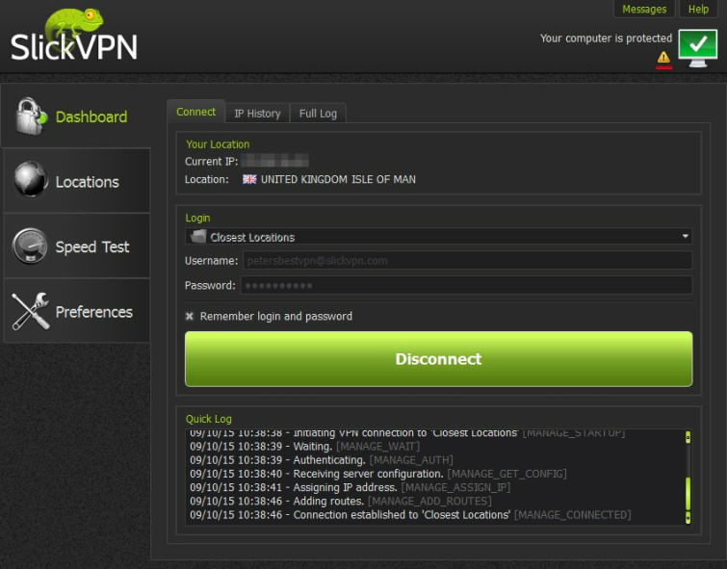Click the Your Location heading
Viewport: 727px width, 569px height.
[218, 144]
